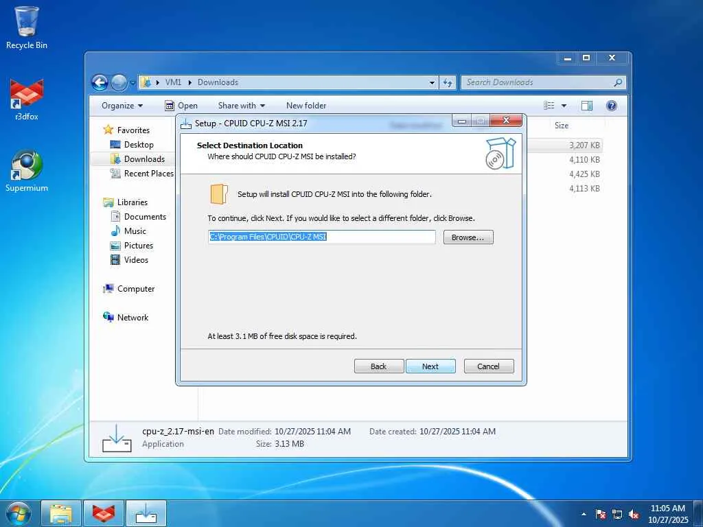Viewport: 703px width, 527px height.
Task: Launch the Supermium desktop shortcut
Action: pos(27,171)
